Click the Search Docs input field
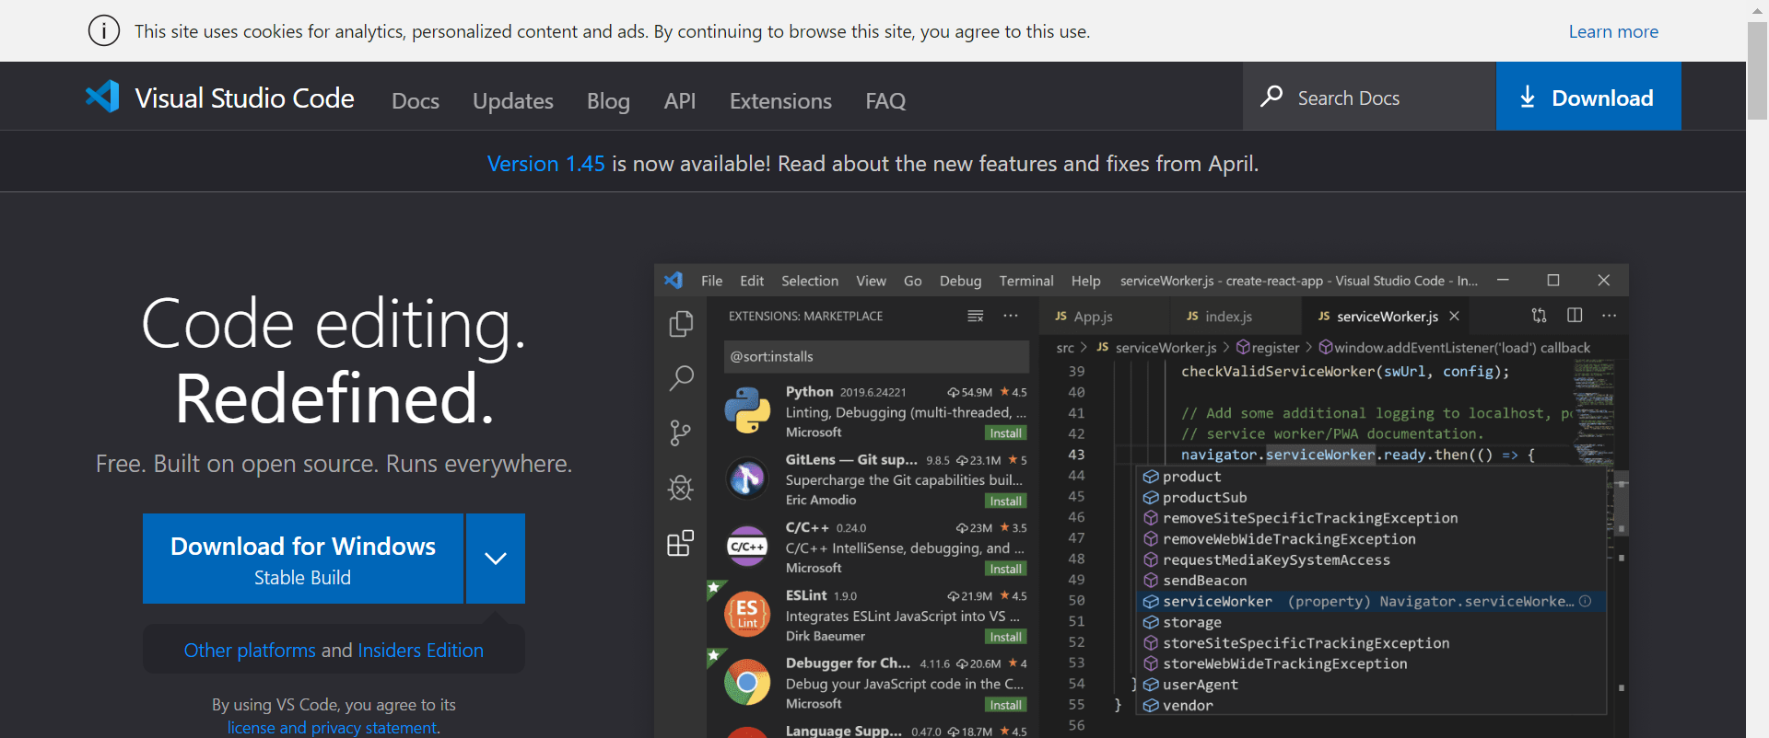The image size is (1769, 738). 1369,97
